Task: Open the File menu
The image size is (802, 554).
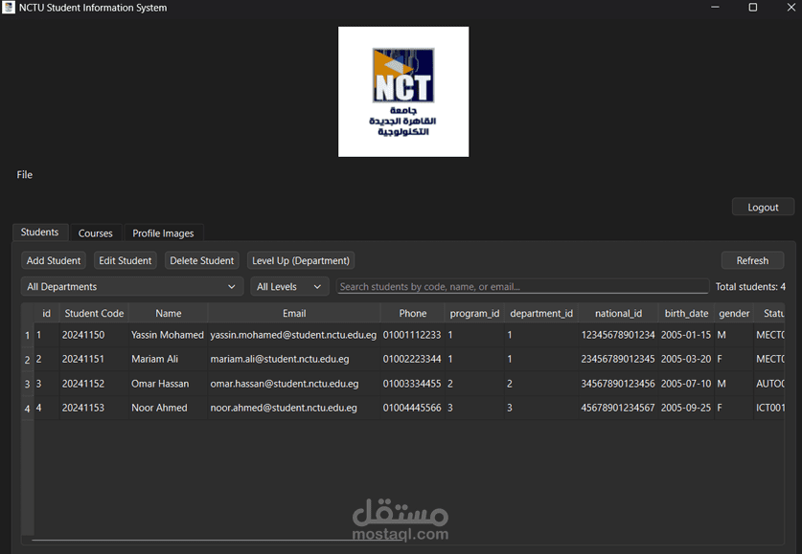Action: pyautogui.click(x=24, y=174)
